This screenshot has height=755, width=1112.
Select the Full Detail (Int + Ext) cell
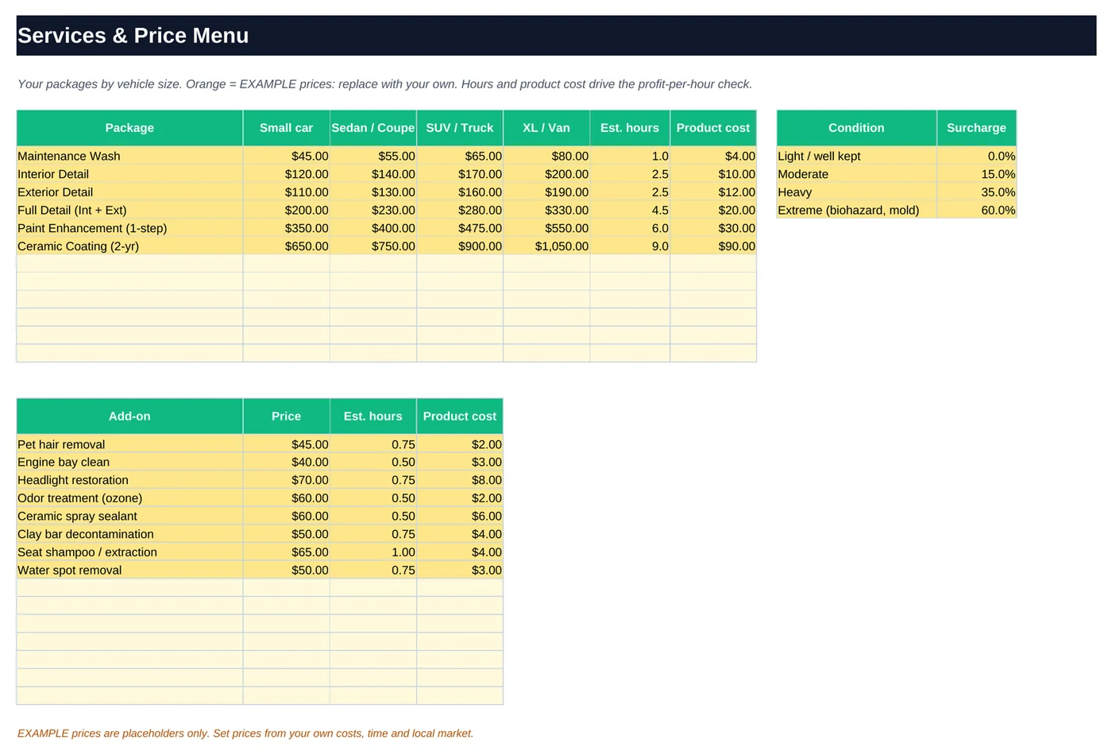point(129,210)
